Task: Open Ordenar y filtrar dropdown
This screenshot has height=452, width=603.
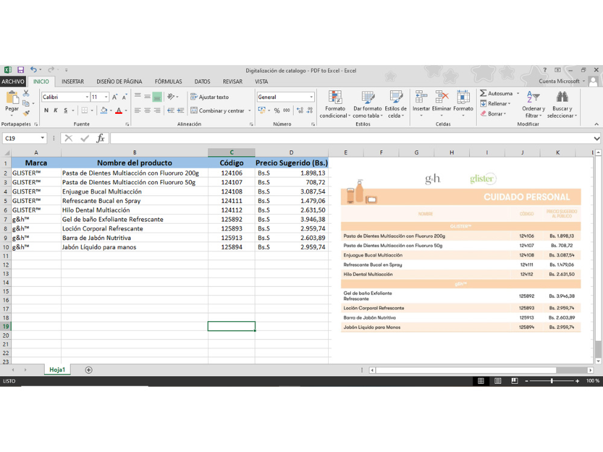Action: point(534,104)
